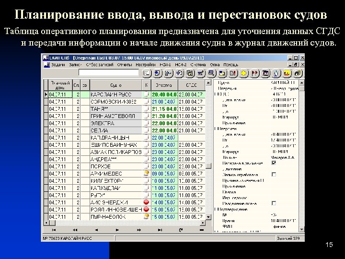Open the НСИ-1 menu

(x=165, y=65)
